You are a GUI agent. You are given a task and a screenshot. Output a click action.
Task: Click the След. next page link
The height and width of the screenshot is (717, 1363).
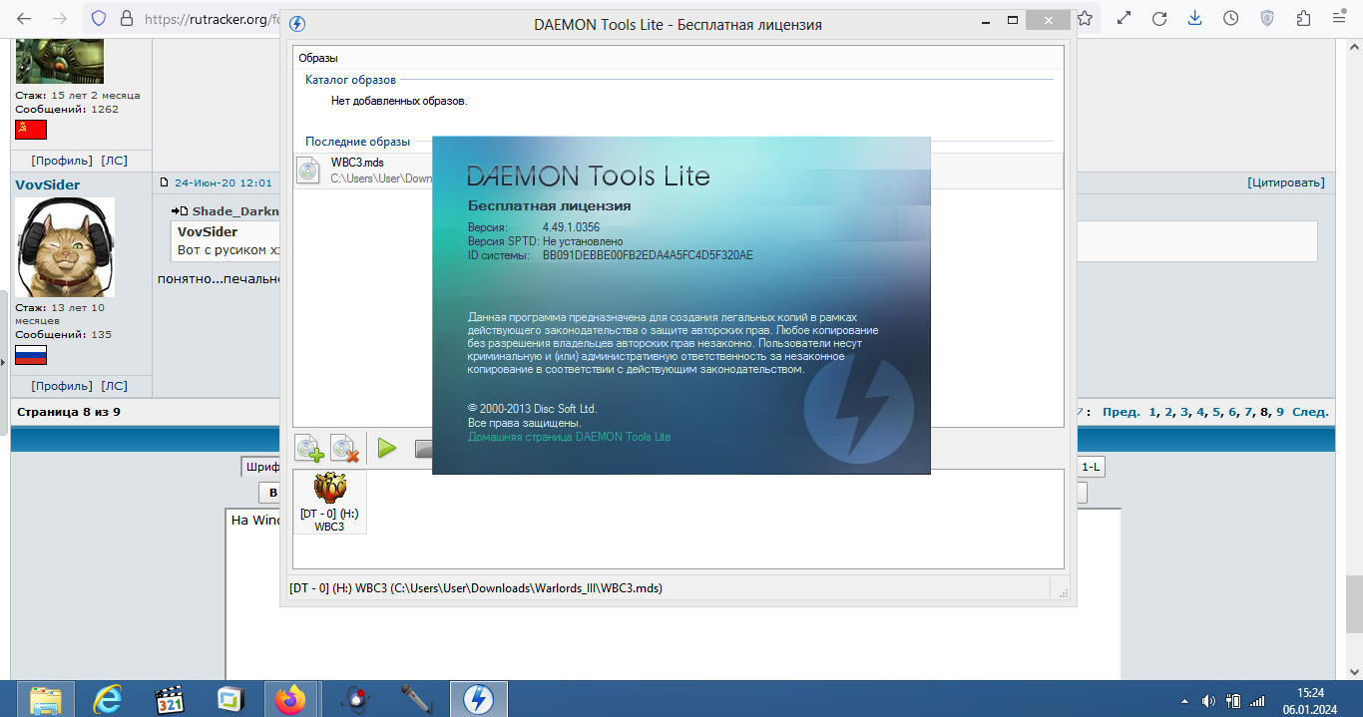[x=1310, y=412]
